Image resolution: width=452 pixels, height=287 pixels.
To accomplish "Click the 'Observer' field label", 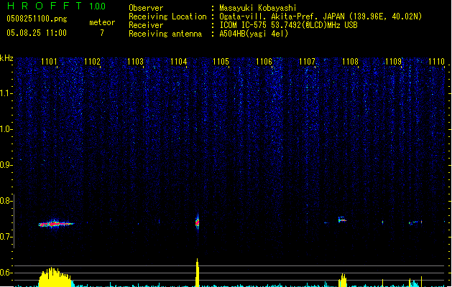I will pyautogui.click(x=146, y=8).
